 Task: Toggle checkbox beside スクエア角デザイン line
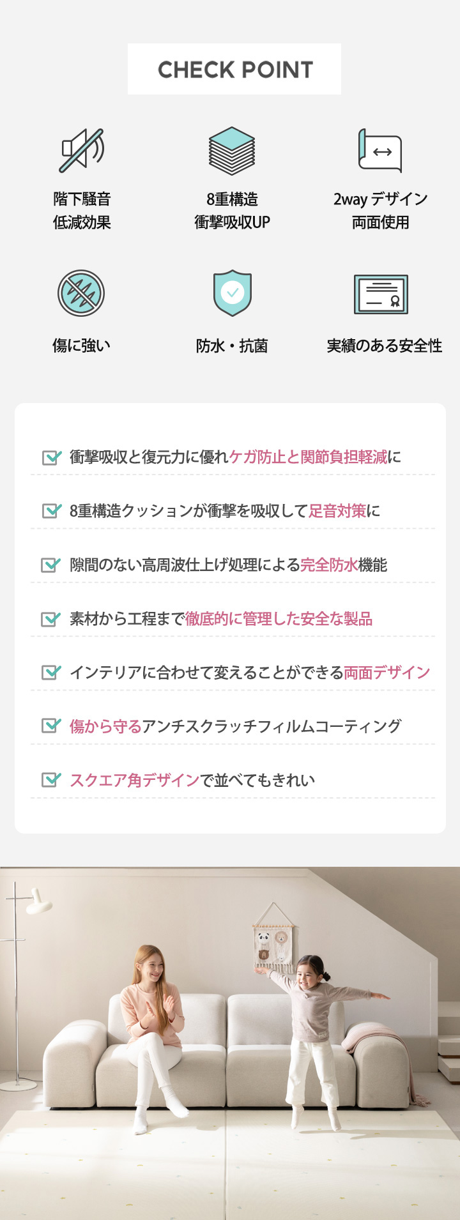(x=51, y=780)
